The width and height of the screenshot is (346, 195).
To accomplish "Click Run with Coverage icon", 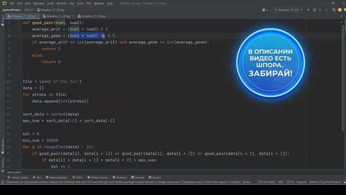I will (321, 10).
